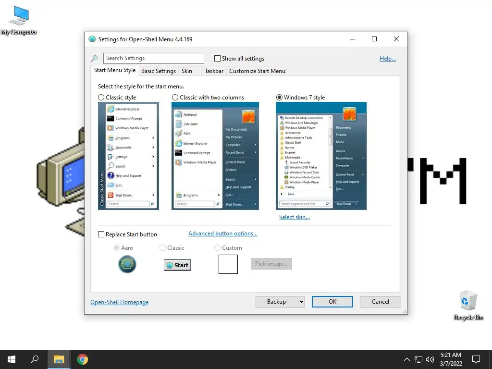492x369 pixels.
Task: Click the empty Custom button image box
Action: click(228, 264)
